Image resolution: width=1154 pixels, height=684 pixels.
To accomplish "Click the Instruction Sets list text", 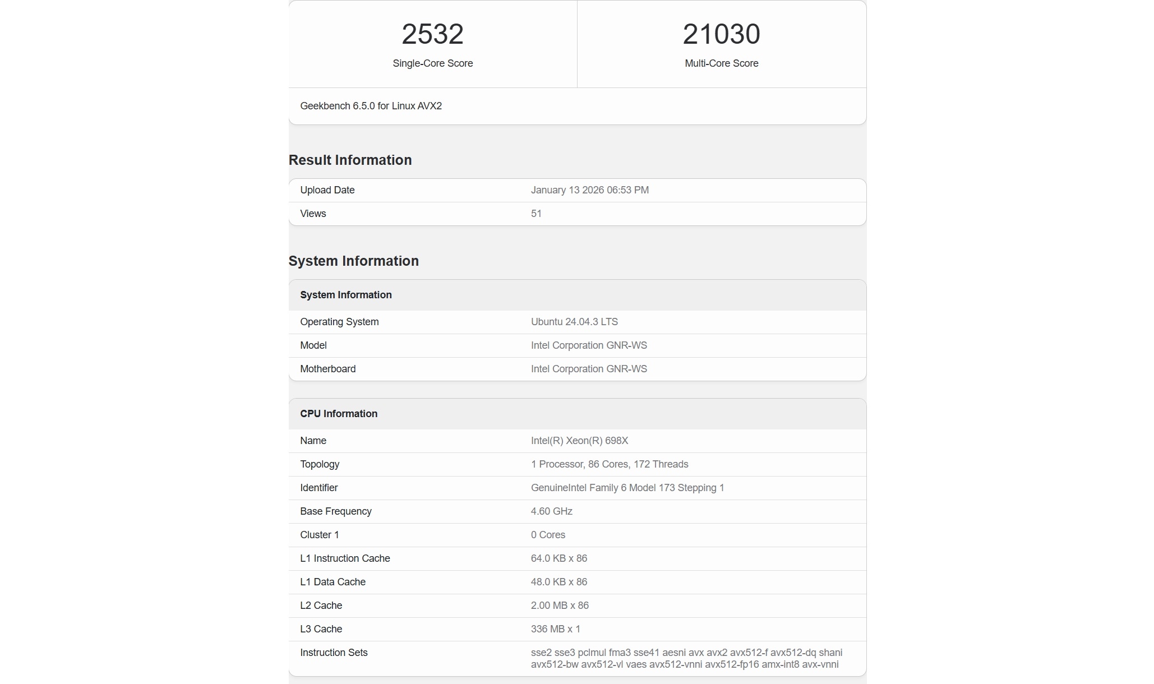I will point(686,658).
